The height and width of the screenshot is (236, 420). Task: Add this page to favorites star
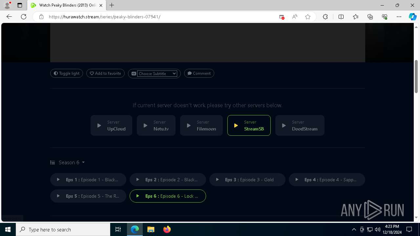click(308, 17)
